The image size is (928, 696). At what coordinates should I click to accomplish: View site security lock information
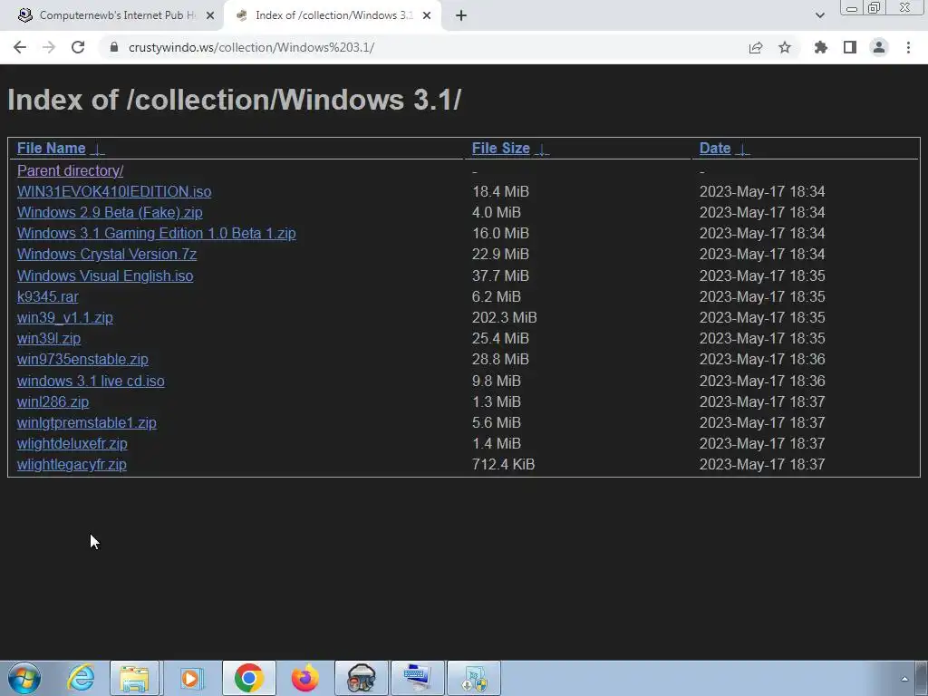click(114, 47)
